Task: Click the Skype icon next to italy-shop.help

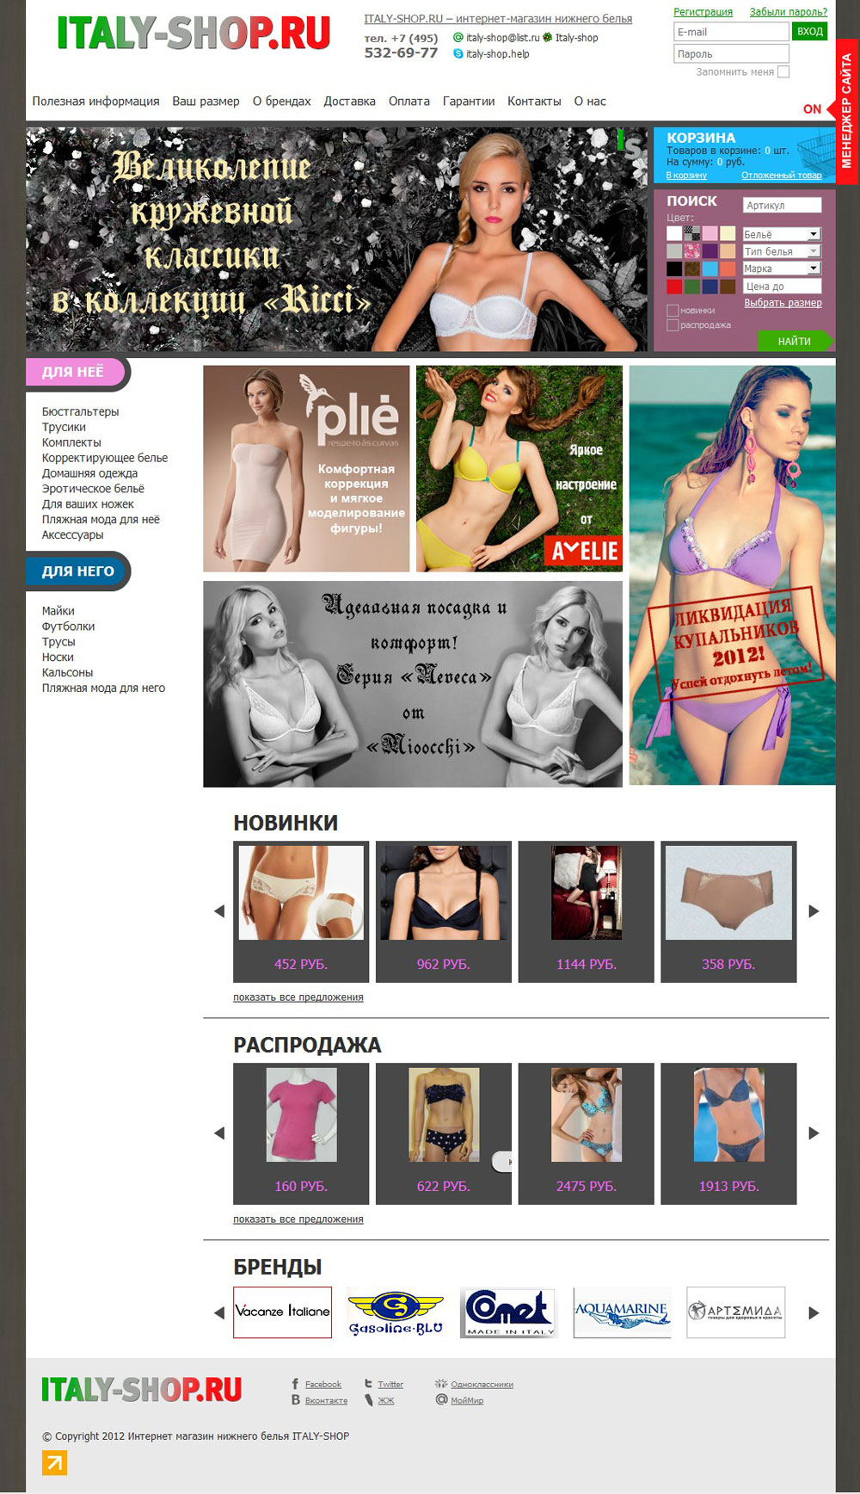Action: coord(458,53)
